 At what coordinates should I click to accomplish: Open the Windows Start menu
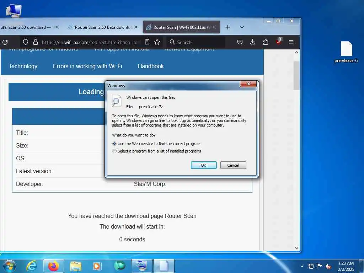click(x=10, y=266)
